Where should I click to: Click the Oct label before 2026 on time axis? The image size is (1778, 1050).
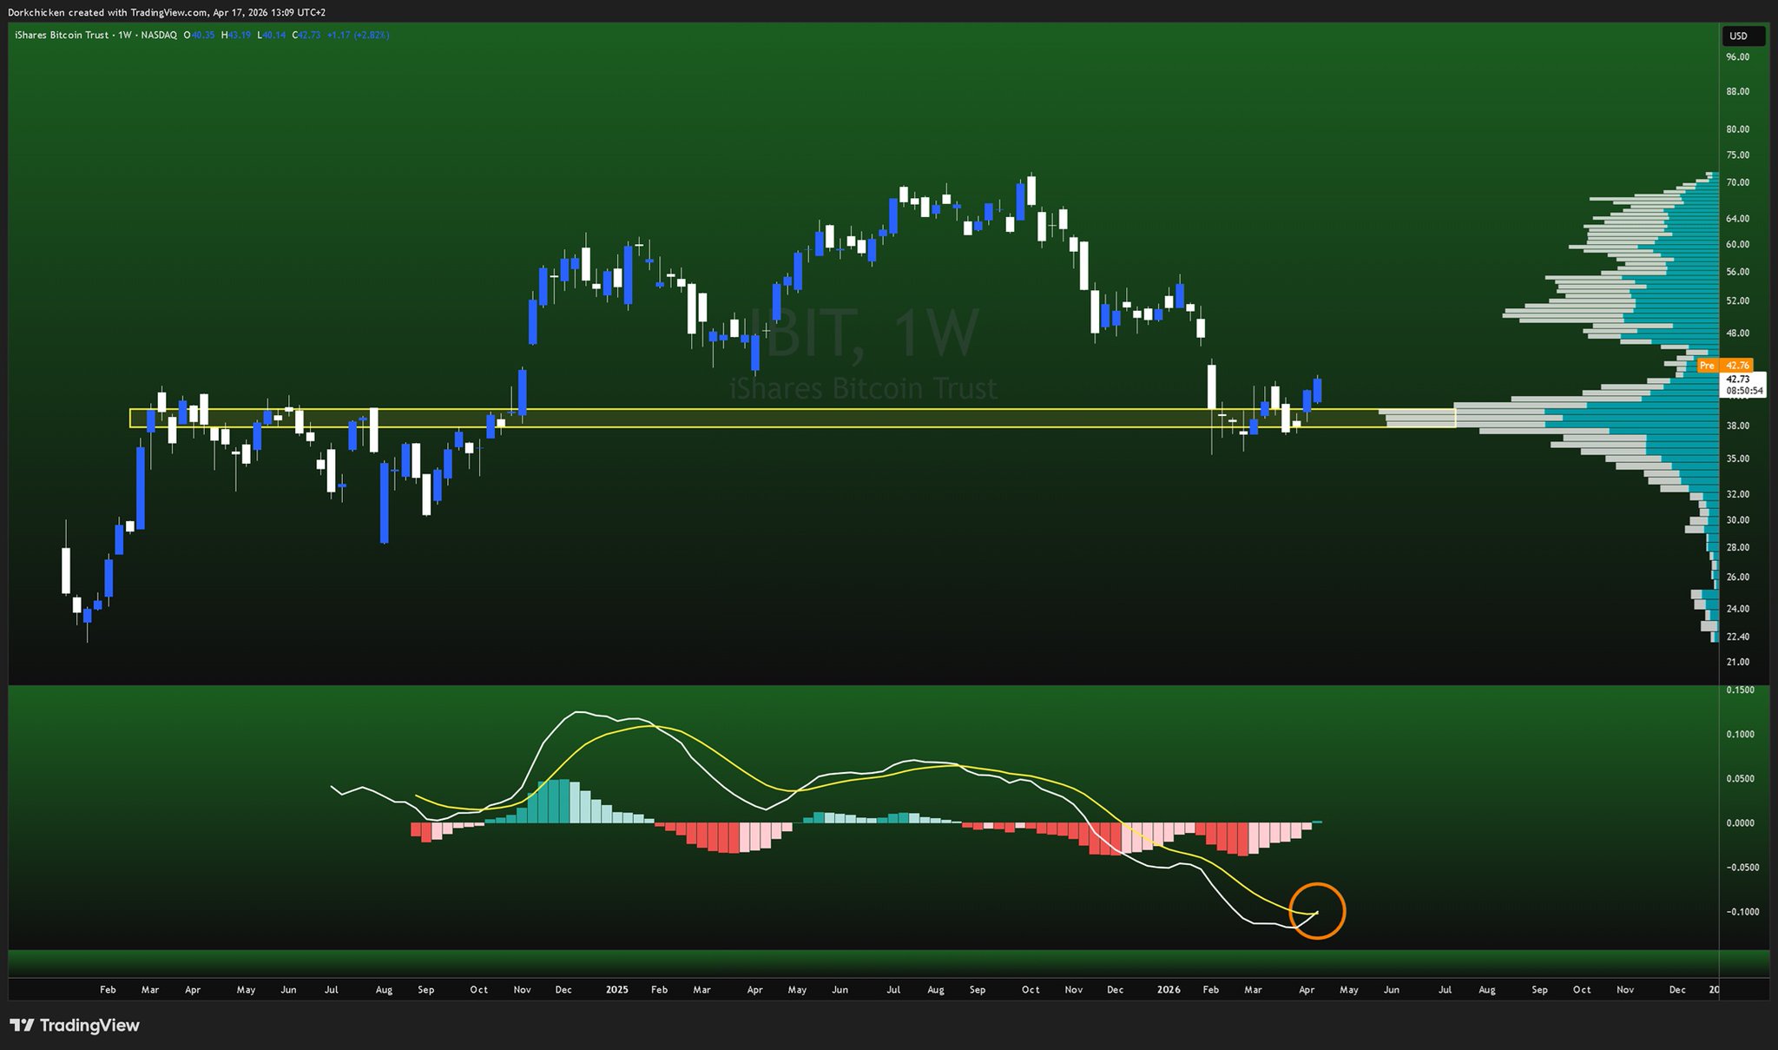(x=1030, y=990)
